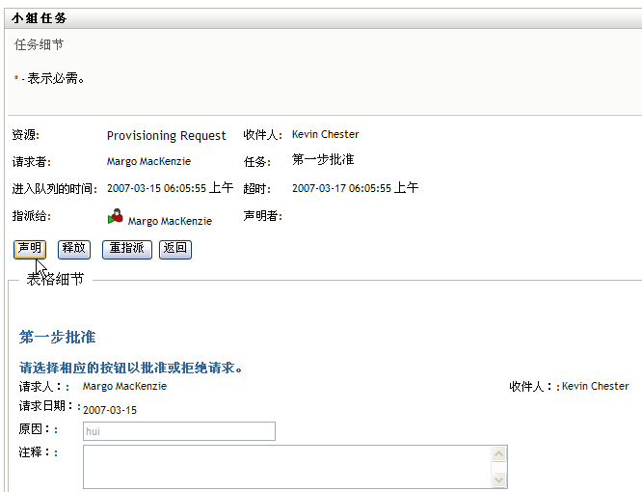Click the 重指派 (Reassign) button
The image size is (642, 492).
tap(127, 250)
